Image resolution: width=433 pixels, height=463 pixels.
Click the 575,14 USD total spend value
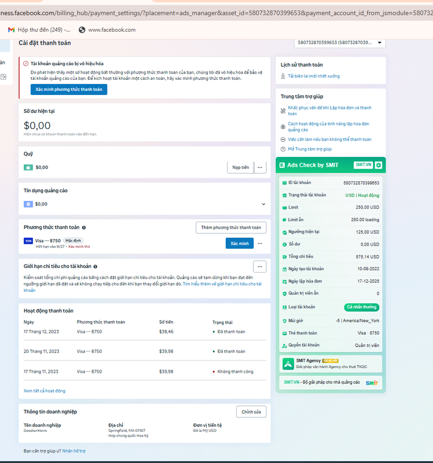[x=368, y=257]
